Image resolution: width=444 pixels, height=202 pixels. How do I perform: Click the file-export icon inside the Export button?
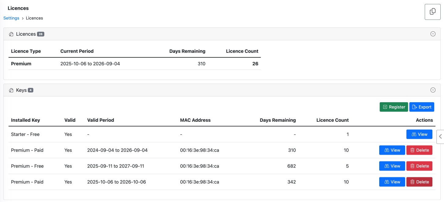tap(414, 107)
